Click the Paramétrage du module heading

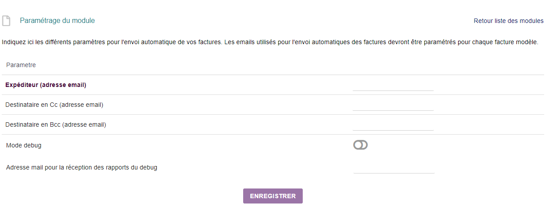click(57, 21)
